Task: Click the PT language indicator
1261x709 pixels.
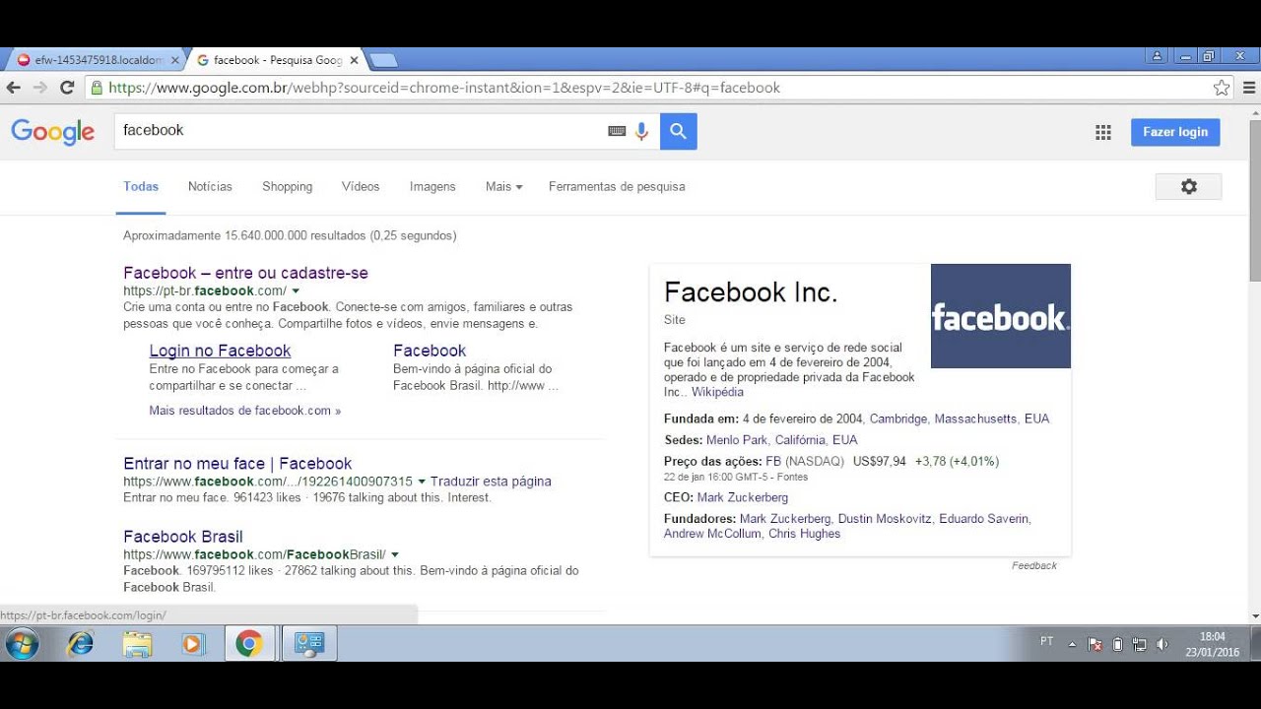Action: 1046,641
